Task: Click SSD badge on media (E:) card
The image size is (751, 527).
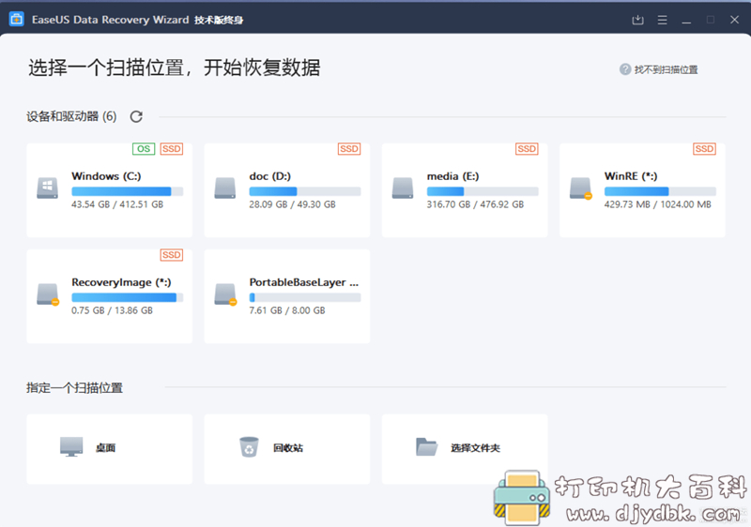Action: 527,149
